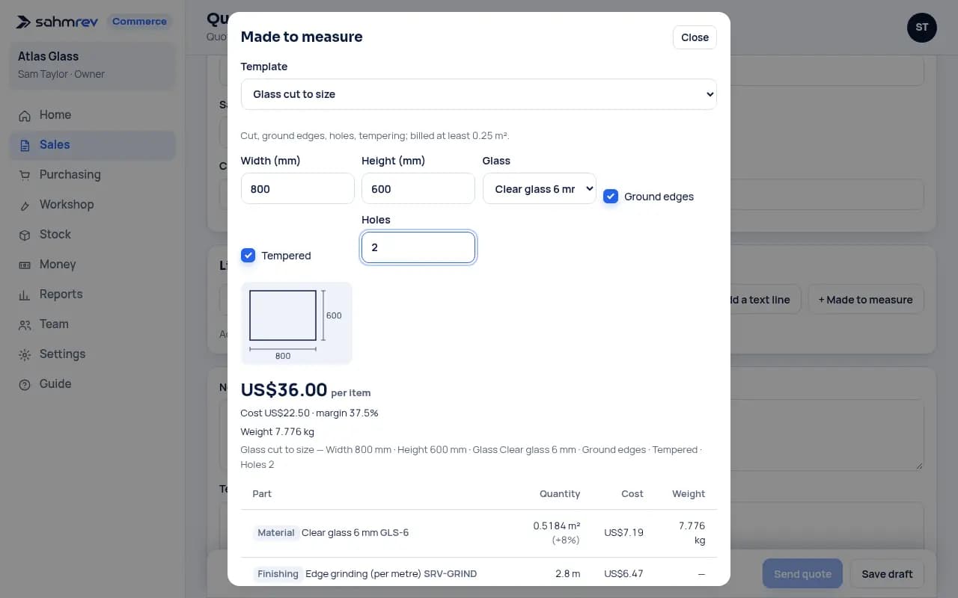This screenshot has height=598, width=958.
Task: Navigate to Reports in the sidebar
Action: pos(93,295)
